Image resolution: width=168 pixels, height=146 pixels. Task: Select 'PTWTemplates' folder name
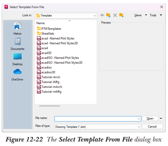tap(51, 29)
